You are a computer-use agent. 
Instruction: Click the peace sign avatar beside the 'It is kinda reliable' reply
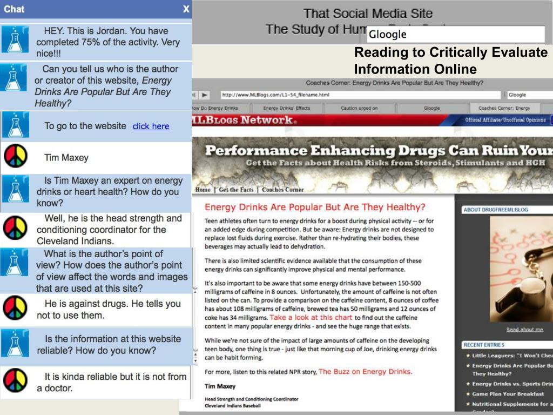coord(15,380)
